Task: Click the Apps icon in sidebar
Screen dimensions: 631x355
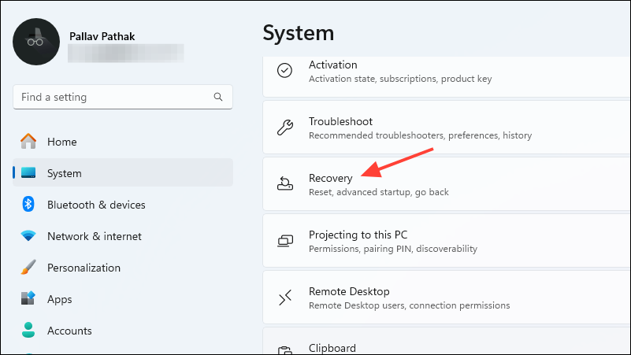Action: point(28,299)
